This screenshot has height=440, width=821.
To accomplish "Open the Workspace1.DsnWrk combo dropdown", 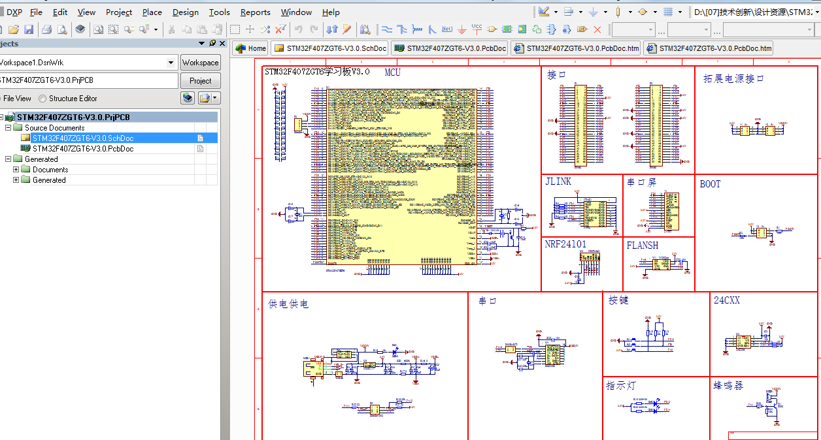I will [171, 63].
